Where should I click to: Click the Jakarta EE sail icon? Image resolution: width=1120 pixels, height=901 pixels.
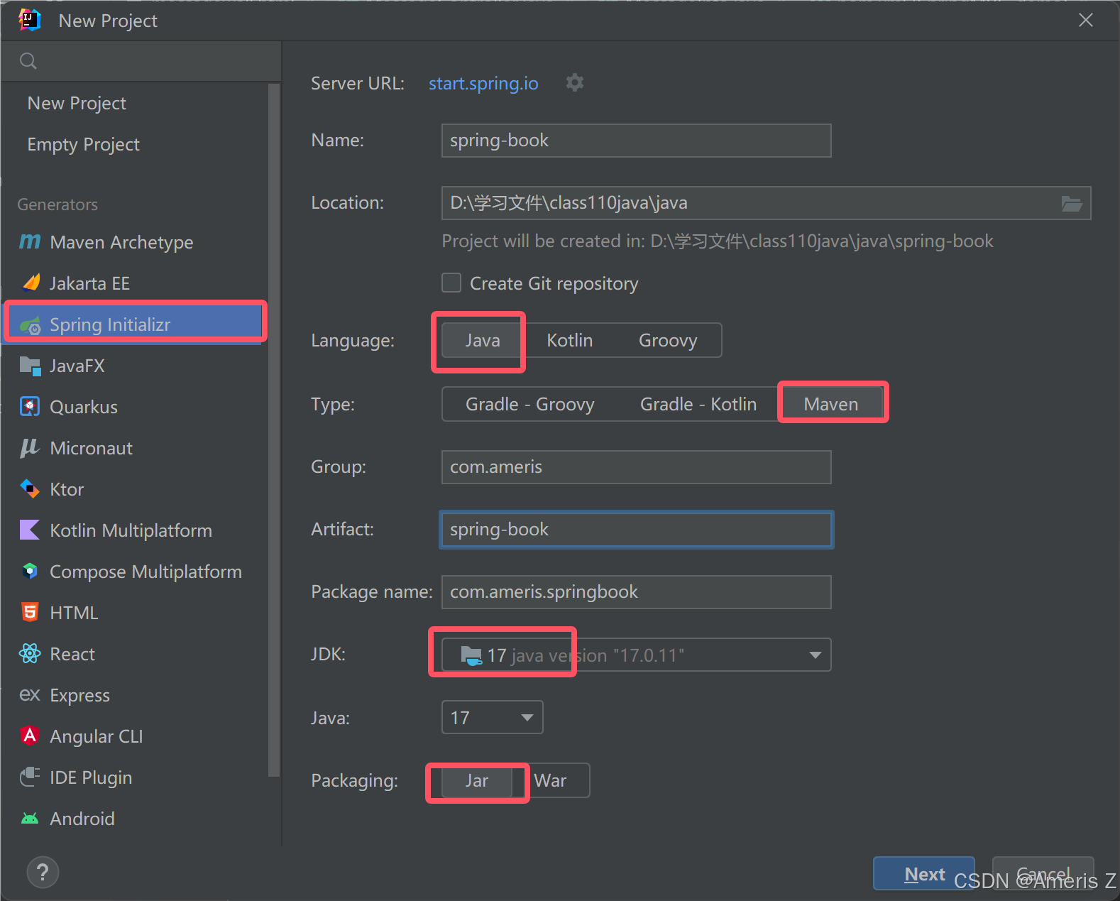31,283
